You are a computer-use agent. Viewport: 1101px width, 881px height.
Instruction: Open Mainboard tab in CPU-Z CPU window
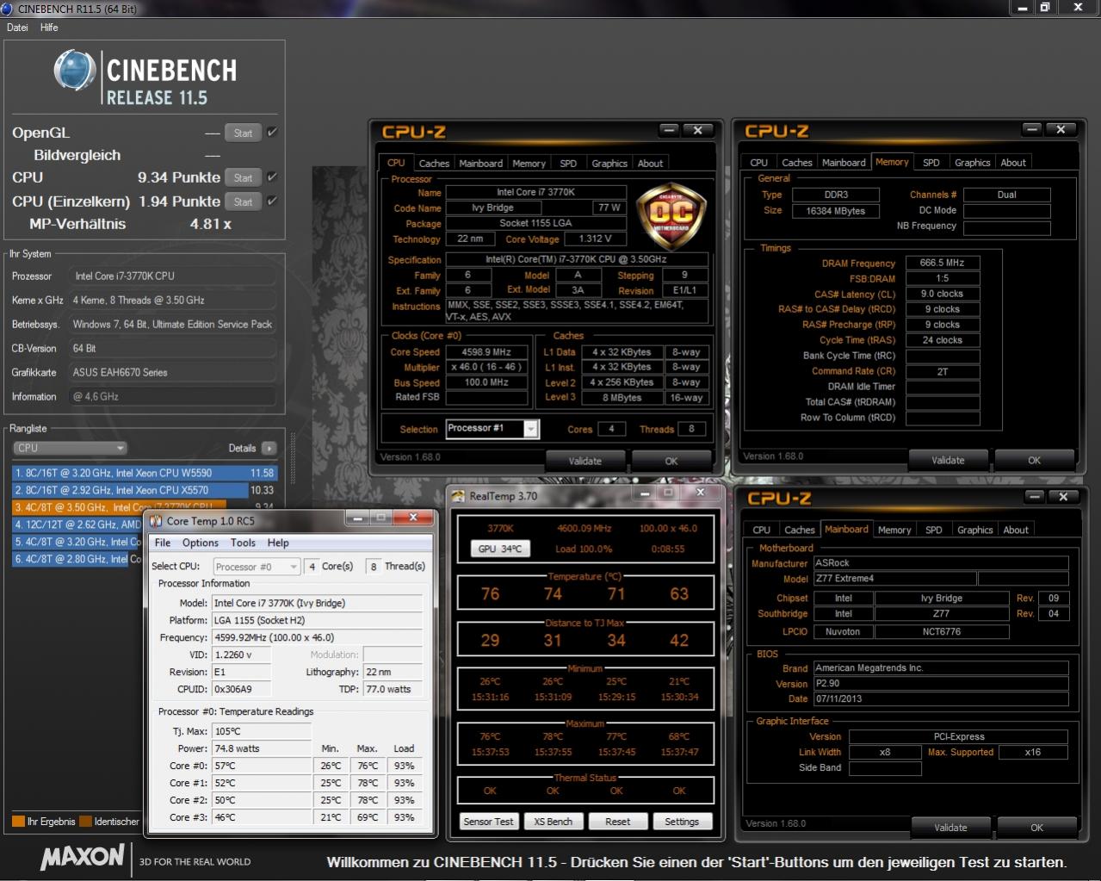point(480,164)
